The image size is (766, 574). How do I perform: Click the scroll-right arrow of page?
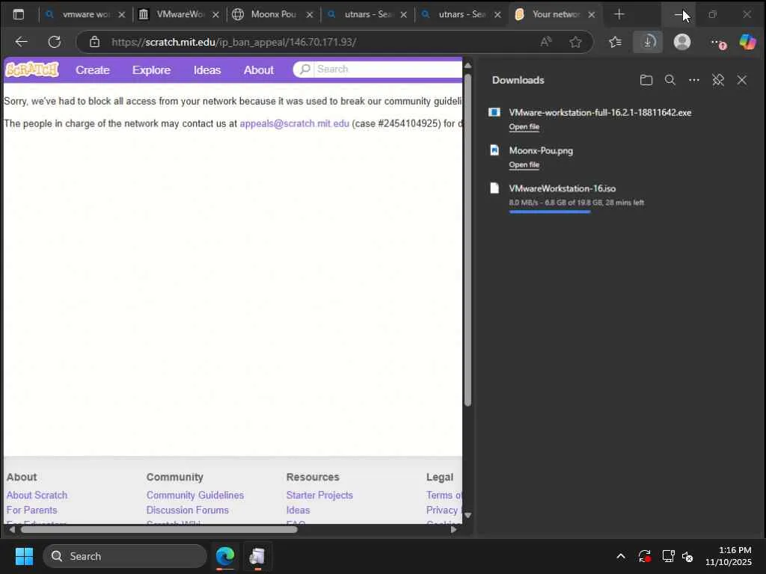[x=454, y=529]
